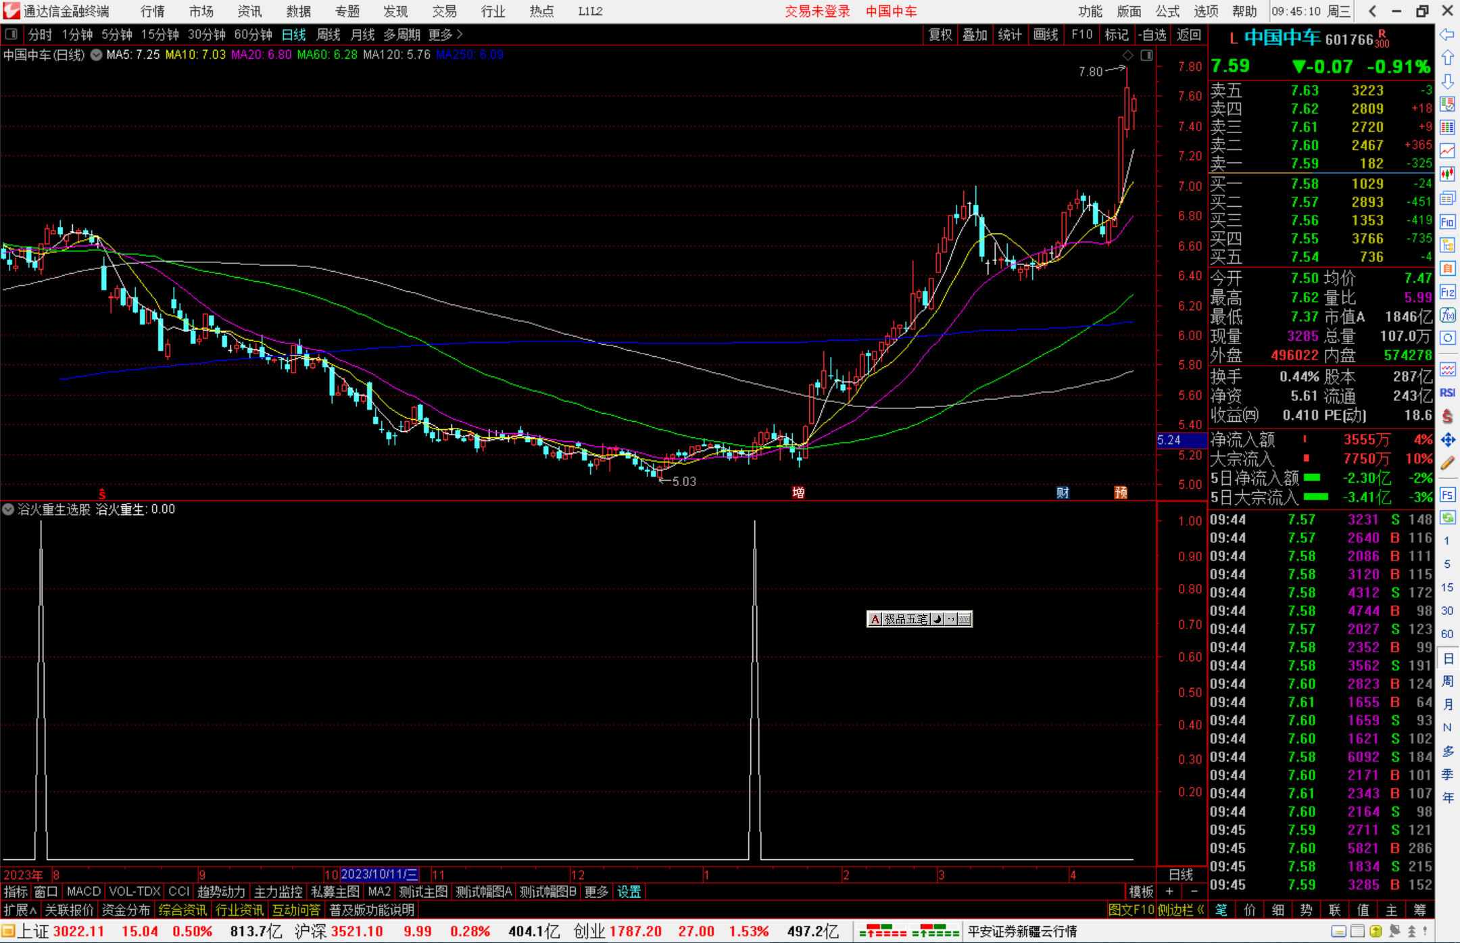This screenshot has width=1460, height=943.
Task: Click the window layout icon left of 分时
Action: (x=11, y=34)
